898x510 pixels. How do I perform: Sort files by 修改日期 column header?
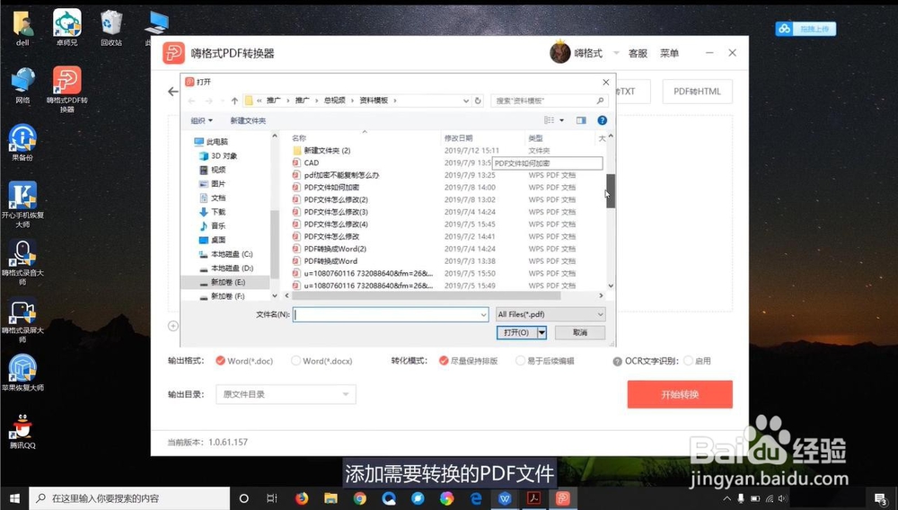[458, 138]
